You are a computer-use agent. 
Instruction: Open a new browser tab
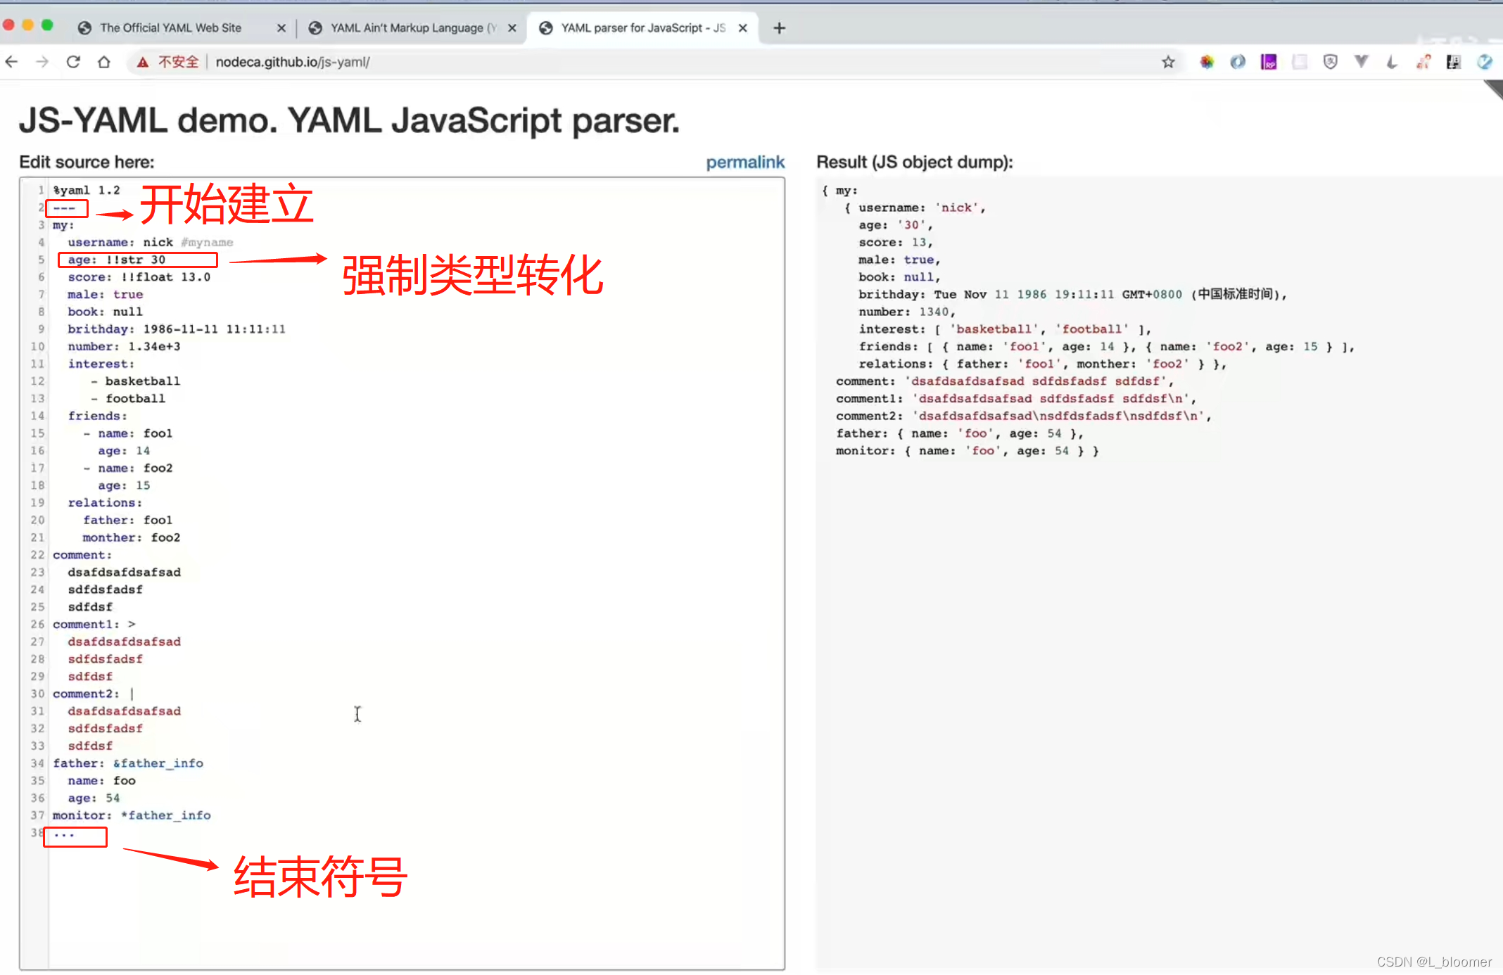[779, 28]
